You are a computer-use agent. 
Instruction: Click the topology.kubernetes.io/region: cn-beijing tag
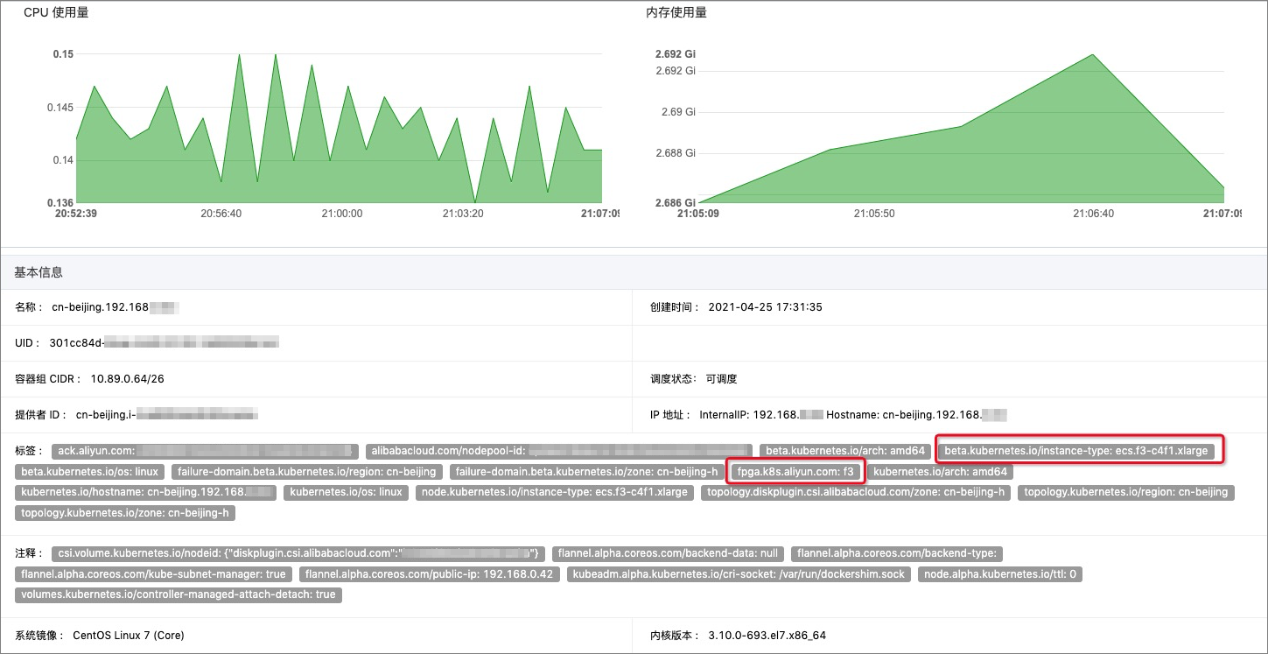coord(1126,492)
